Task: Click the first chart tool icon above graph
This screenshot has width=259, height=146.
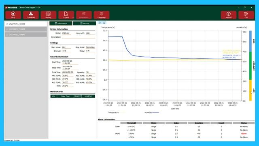Action: tap(100, 23)
